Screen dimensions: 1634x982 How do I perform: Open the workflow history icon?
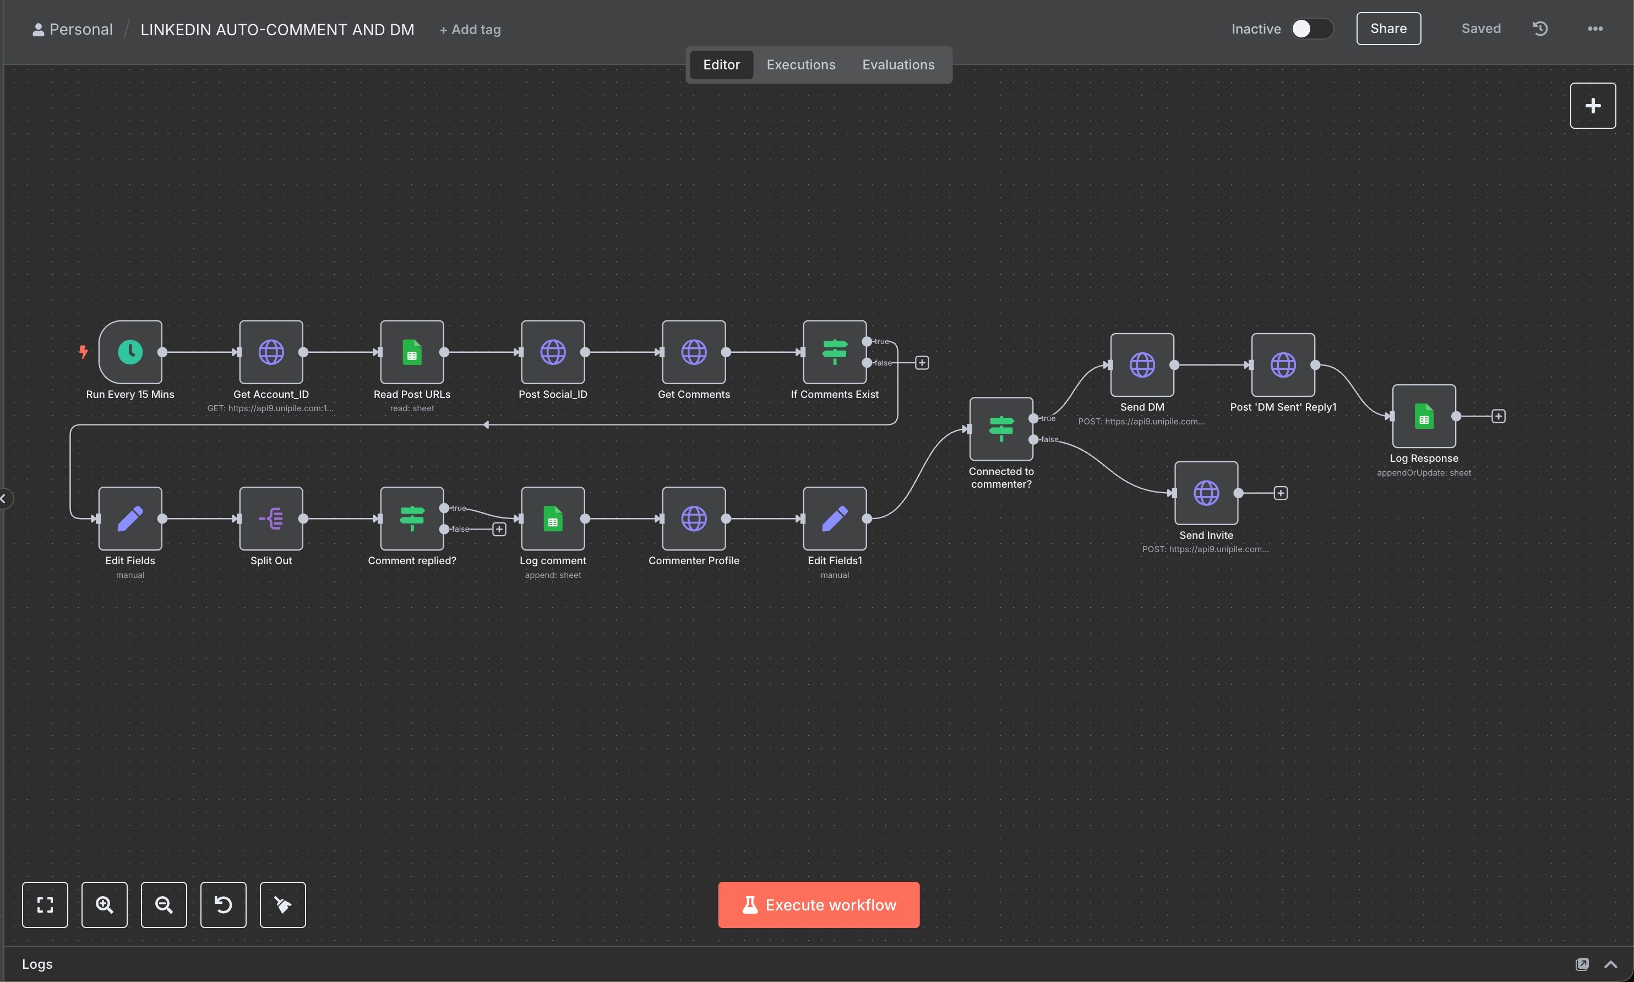coord(1540,29)
